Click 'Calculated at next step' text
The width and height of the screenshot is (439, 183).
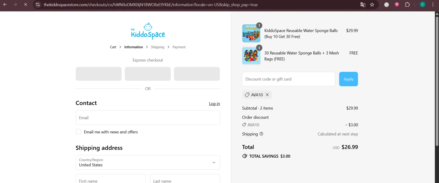click(x=338, y=134)
